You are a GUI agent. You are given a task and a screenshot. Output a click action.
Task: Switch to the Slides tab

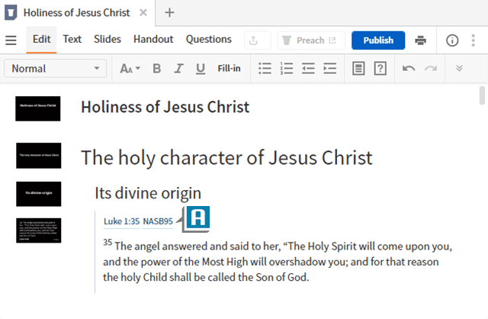(107, 40)
